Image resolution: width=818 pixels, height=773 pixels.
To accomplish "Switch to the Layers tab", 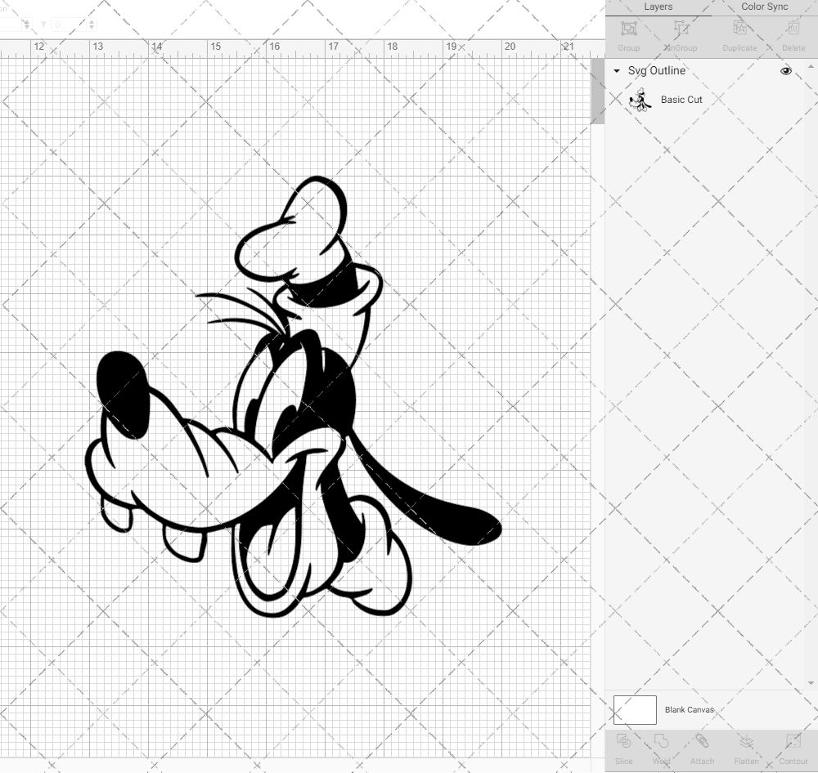I will (x=658, y=7).
